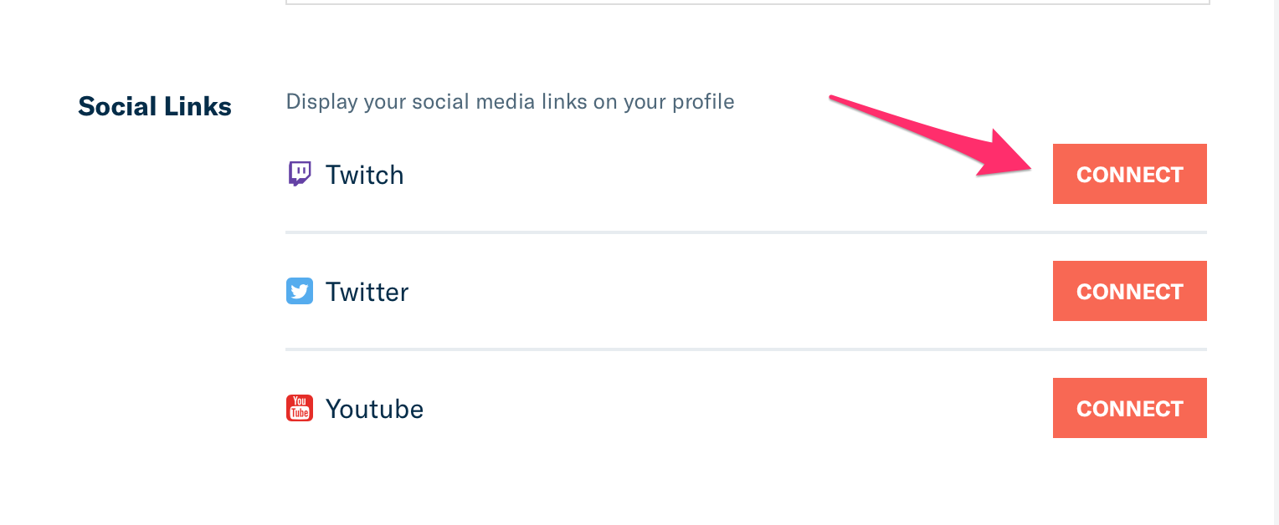Connect your Youtube account
Image resolution: width=1279 pixels, height=525 pixels.
pyautogui.click(x=1129, y=408)
